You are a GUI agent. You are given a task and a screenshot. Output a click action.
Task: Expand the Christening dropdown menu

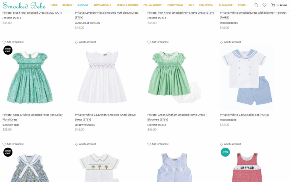click(x=176, y=5)
